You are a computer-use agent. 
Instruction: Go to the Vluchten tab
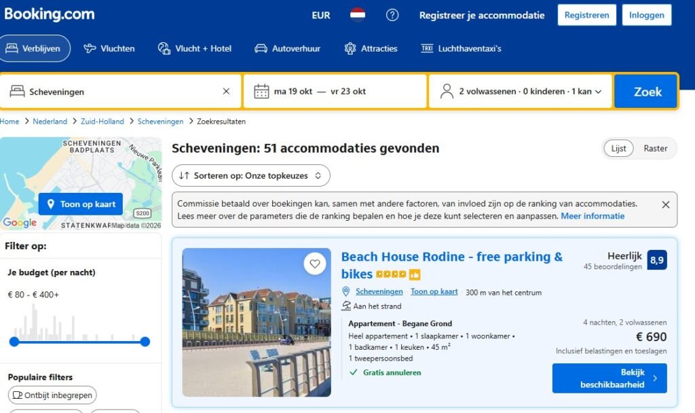[x=109, y=48]
